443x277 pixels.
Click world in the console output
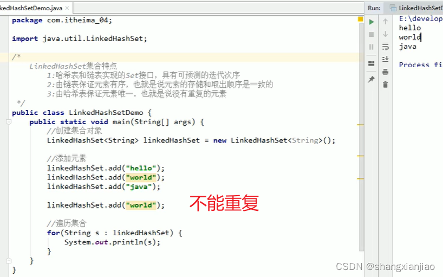(410, 37)
